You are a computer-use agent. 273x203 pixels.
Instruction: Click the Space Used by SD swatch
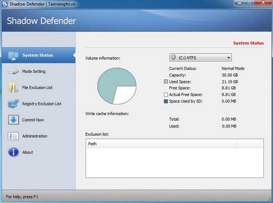(x=165, y=101)
